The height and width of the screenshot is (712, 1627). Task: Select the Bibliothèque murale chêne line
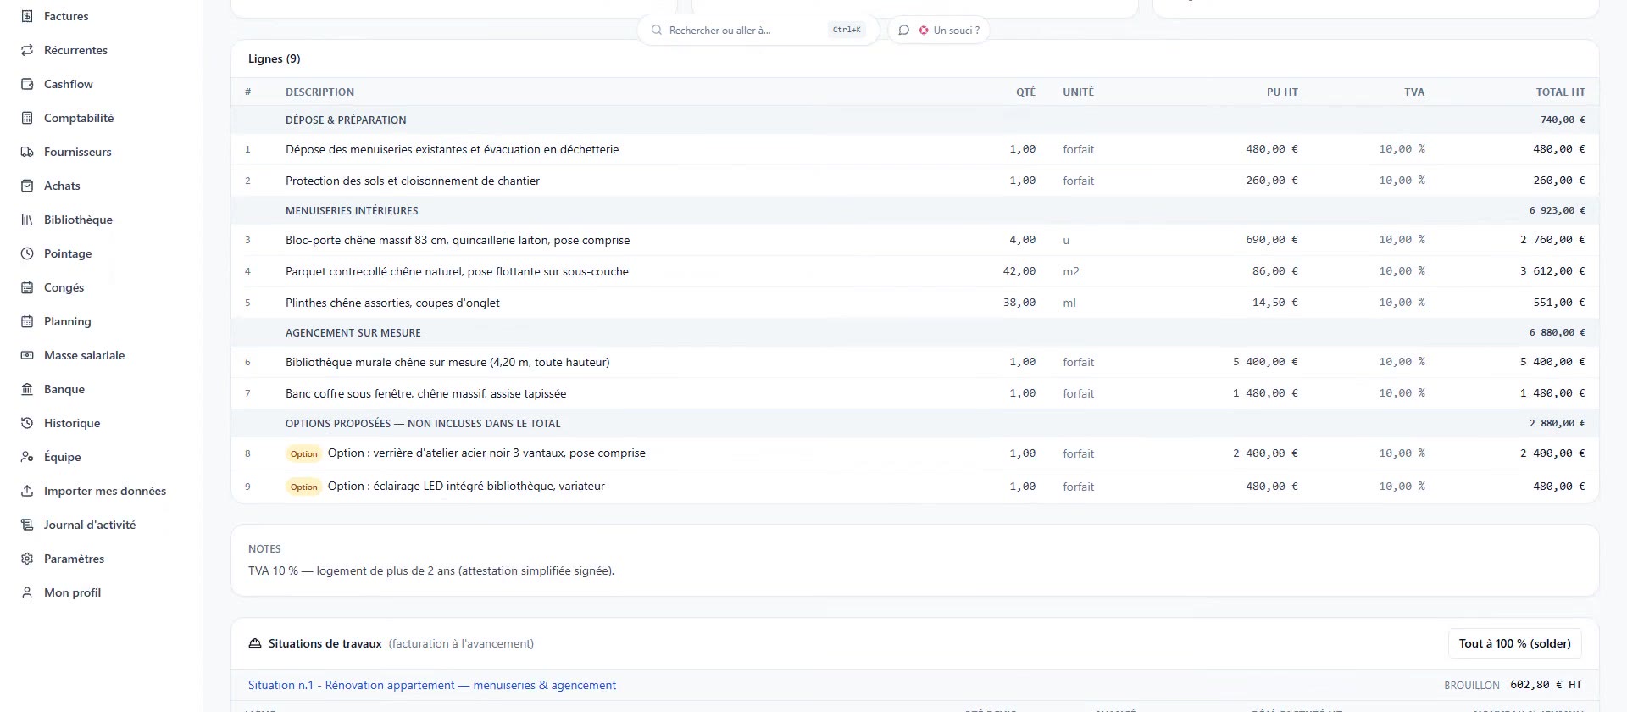click(x=914, y=362)
